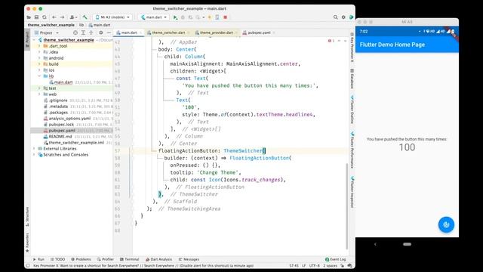Open the TODO tool window
The width and height of the screenshot is (483, 272).
[x=57, y=259]
